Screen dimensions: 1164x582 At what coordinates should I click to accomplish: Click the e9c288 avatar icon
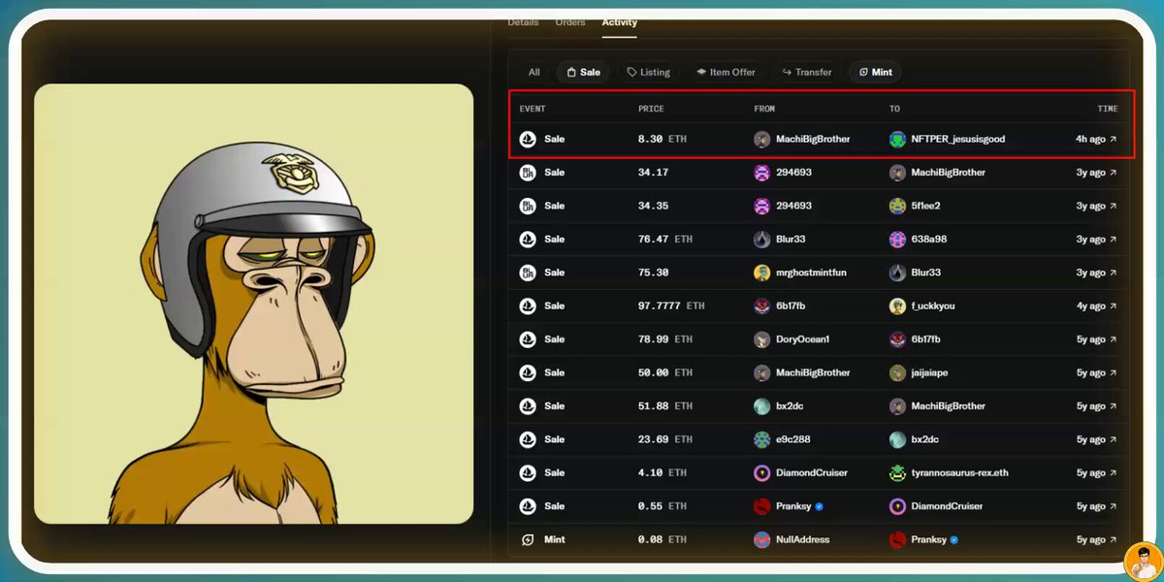coord(762,439)
